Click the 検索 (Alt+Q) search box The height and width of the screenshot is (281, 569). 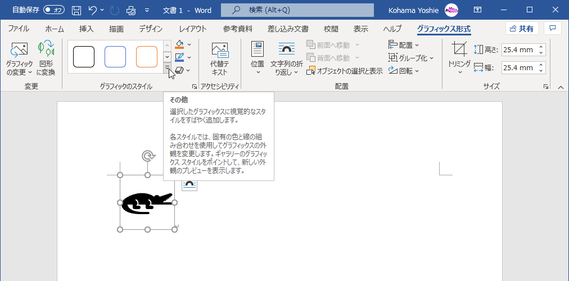click(297, 10)
